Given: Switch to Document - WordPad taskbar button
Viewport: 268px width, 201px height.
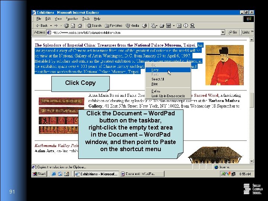Looking at the screenshot, I should tap(142, 174).
